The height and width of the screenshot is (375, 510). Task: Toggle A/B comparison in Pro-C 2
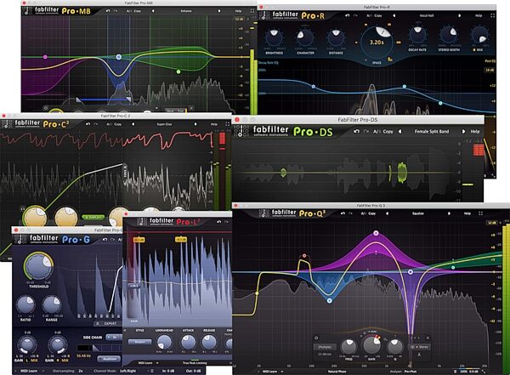[x=109, y=124]
